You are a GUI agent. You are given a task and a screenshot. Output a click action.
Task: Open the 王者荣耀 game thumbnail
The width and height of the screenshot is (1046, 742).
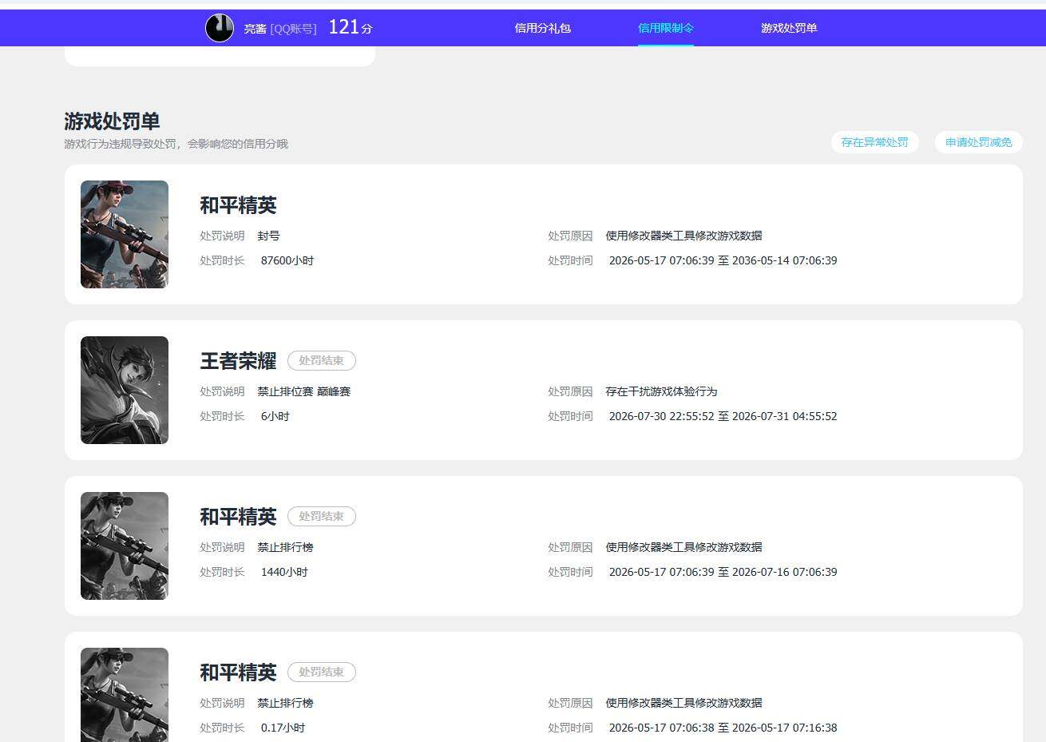(x=125, y=390)
